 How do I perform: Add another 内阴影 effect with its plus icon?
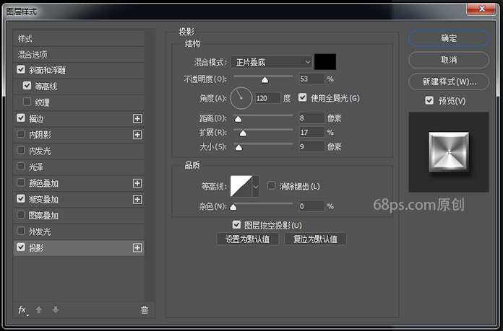[x=137, y=135]
